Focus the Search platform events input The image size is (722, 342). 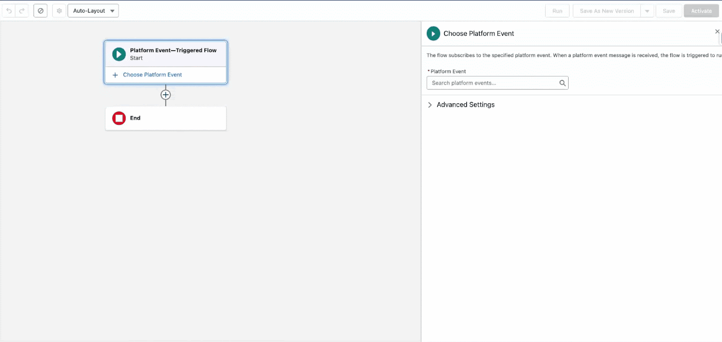[497, 83]
